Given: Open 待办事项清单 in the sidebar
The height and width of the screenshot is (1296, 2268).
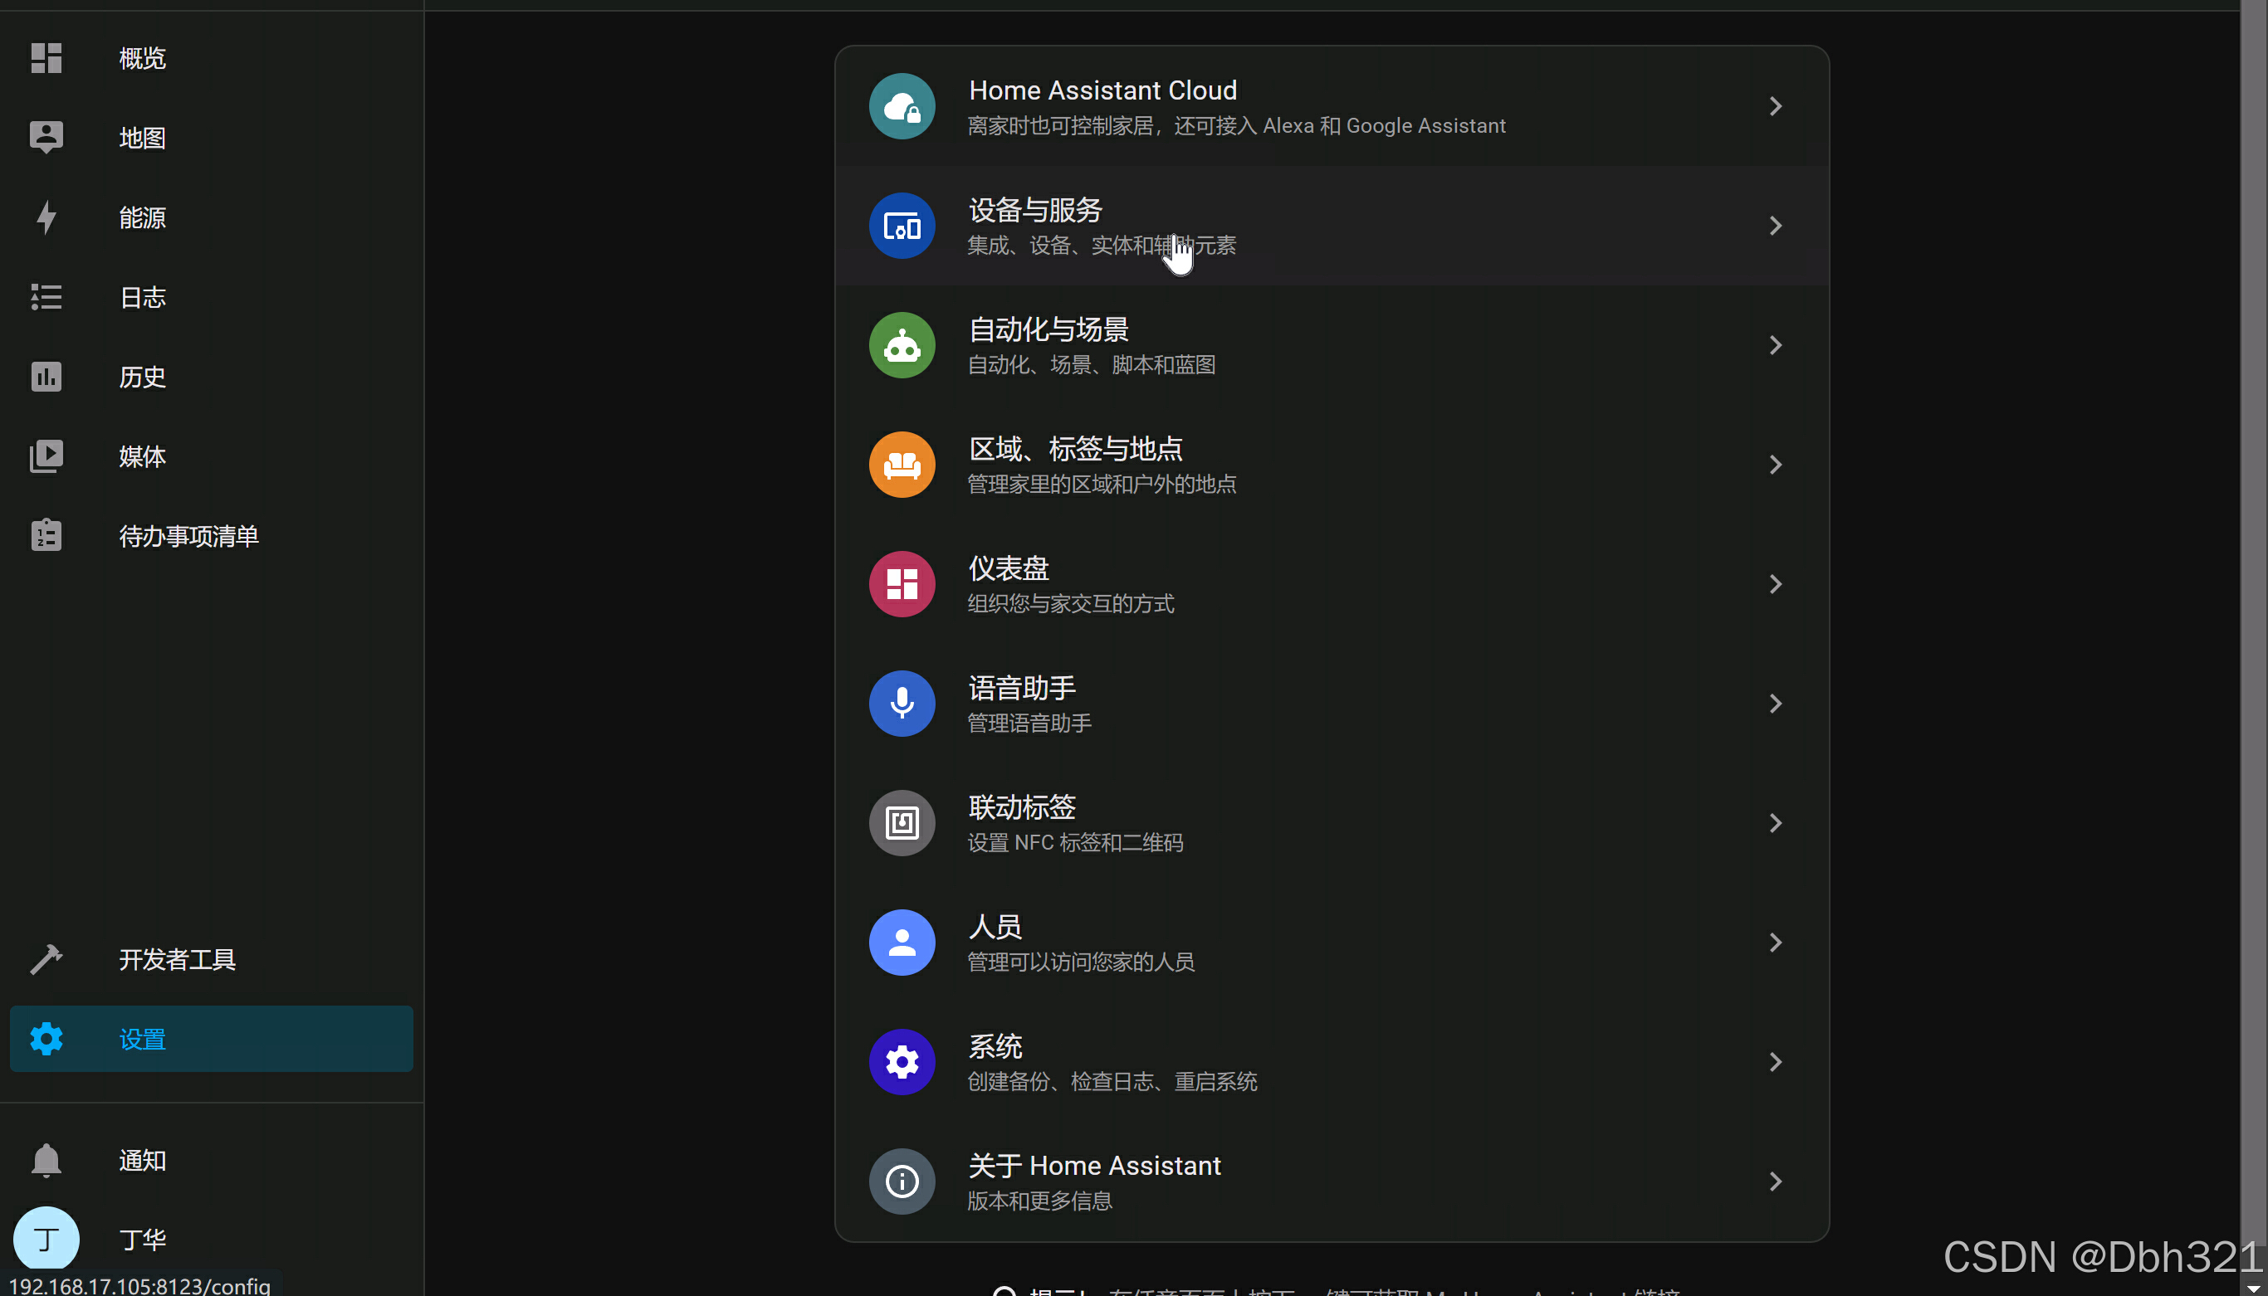Looking at the screenshot, I should 188,537.
